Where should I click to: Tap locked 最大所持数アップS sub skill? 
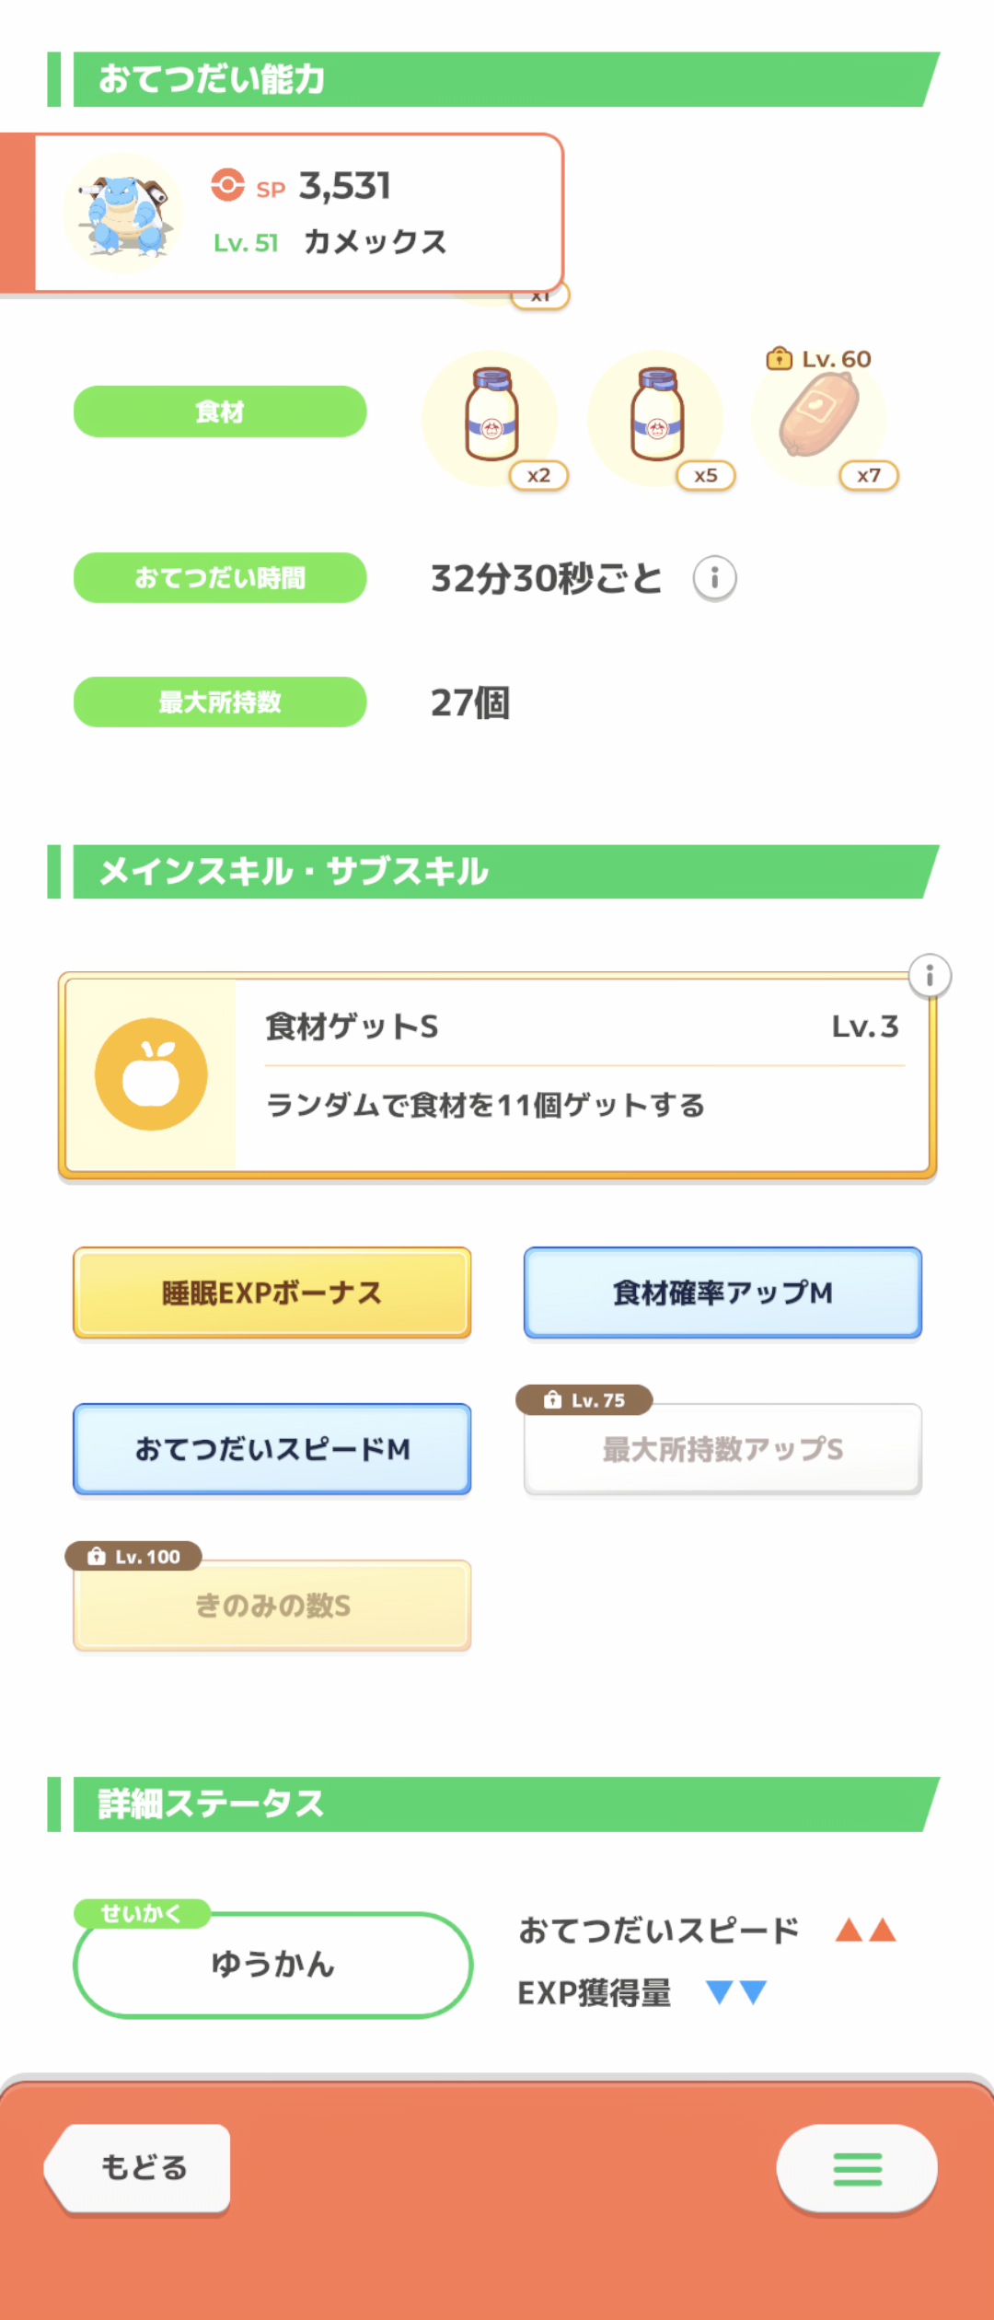tap(722, 1449)
